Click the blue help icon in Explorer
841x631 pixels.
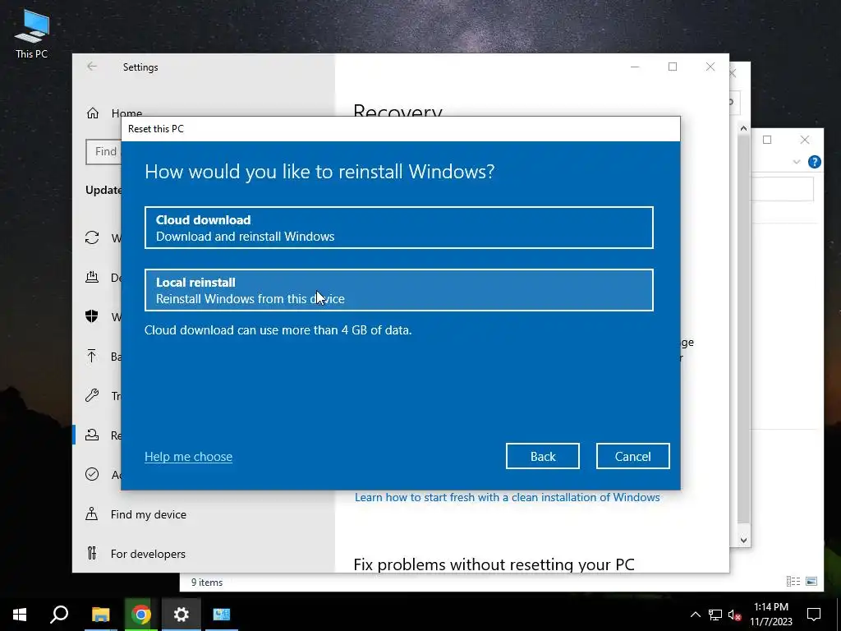click(x=814, y=162)
